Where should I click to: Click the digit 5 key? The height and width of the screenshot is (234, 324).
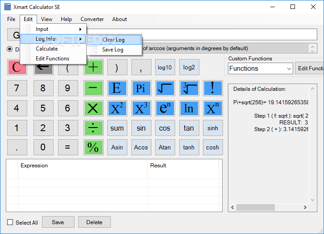click(x=43, y=108)
